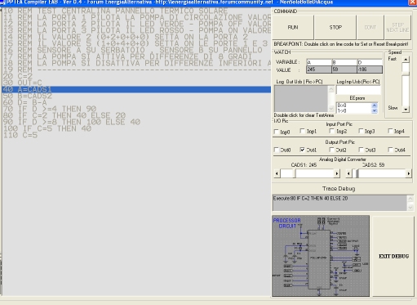Click the CADS2 slider left arrow
The image size is (417, 305).
348,173
